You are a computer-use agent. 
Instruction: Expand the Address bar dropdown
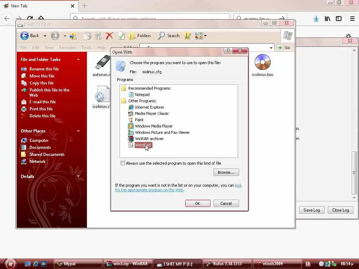[271, 48]
